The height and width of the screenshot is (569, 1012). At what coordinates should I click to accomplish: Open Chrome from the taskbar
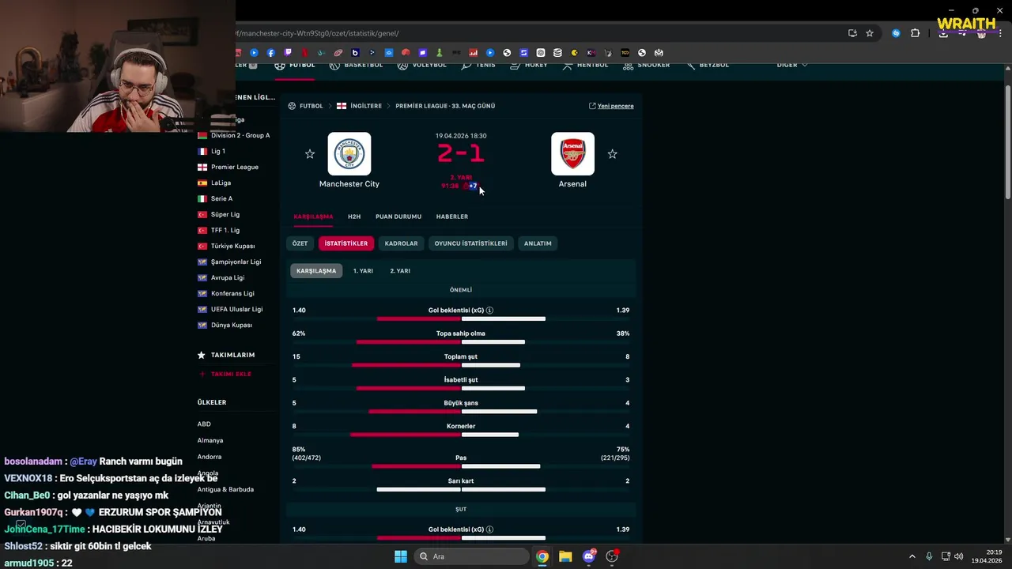[x=542, y=556]
